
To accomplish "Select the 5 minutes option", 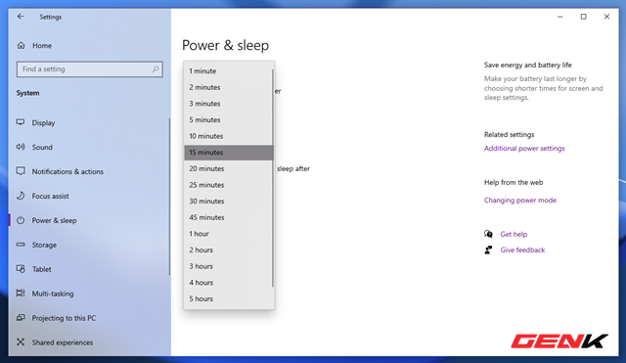I will [228, 119].
